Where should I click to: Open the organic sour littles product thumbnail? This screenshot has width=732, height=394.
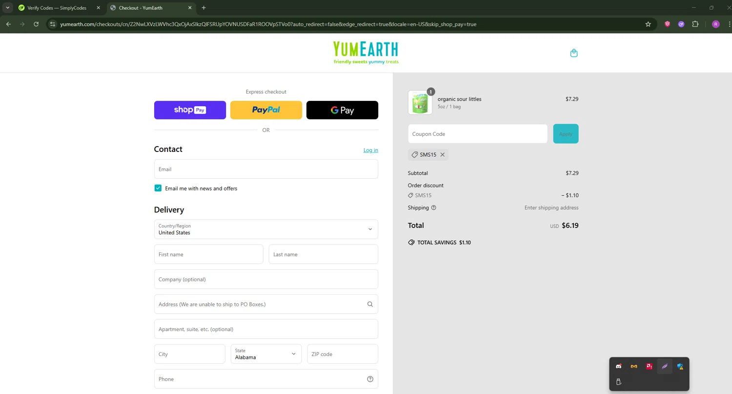coord(420,102)
